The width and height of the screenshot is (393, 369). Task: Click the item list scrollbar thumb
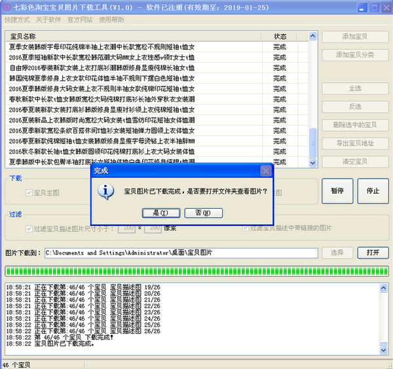coord(312,143)
